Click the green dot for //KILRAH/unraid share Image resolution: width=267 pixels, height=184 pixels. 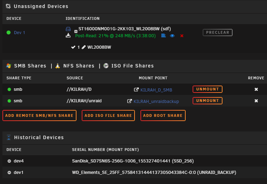[x=9, y=101]
